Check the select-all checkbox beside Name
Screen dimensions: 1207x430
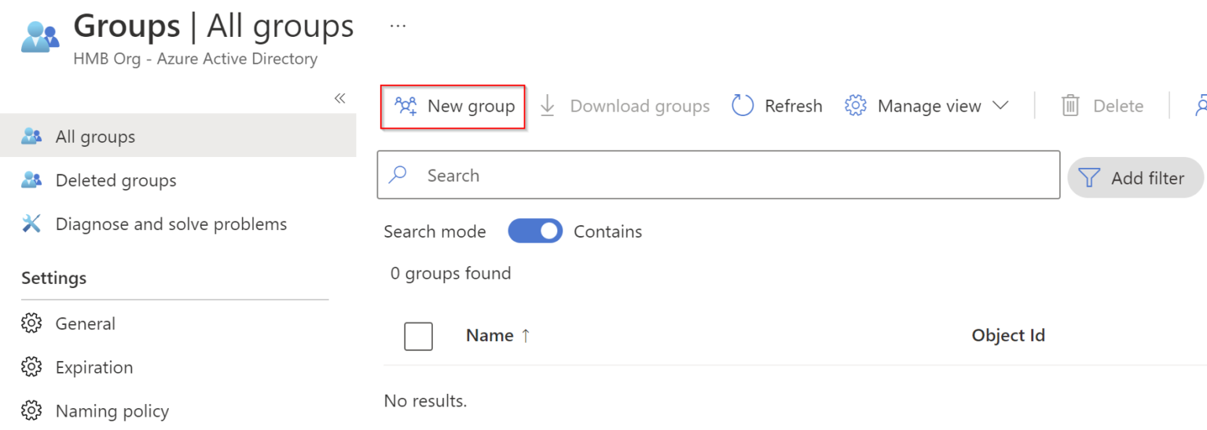pos(418,337)
